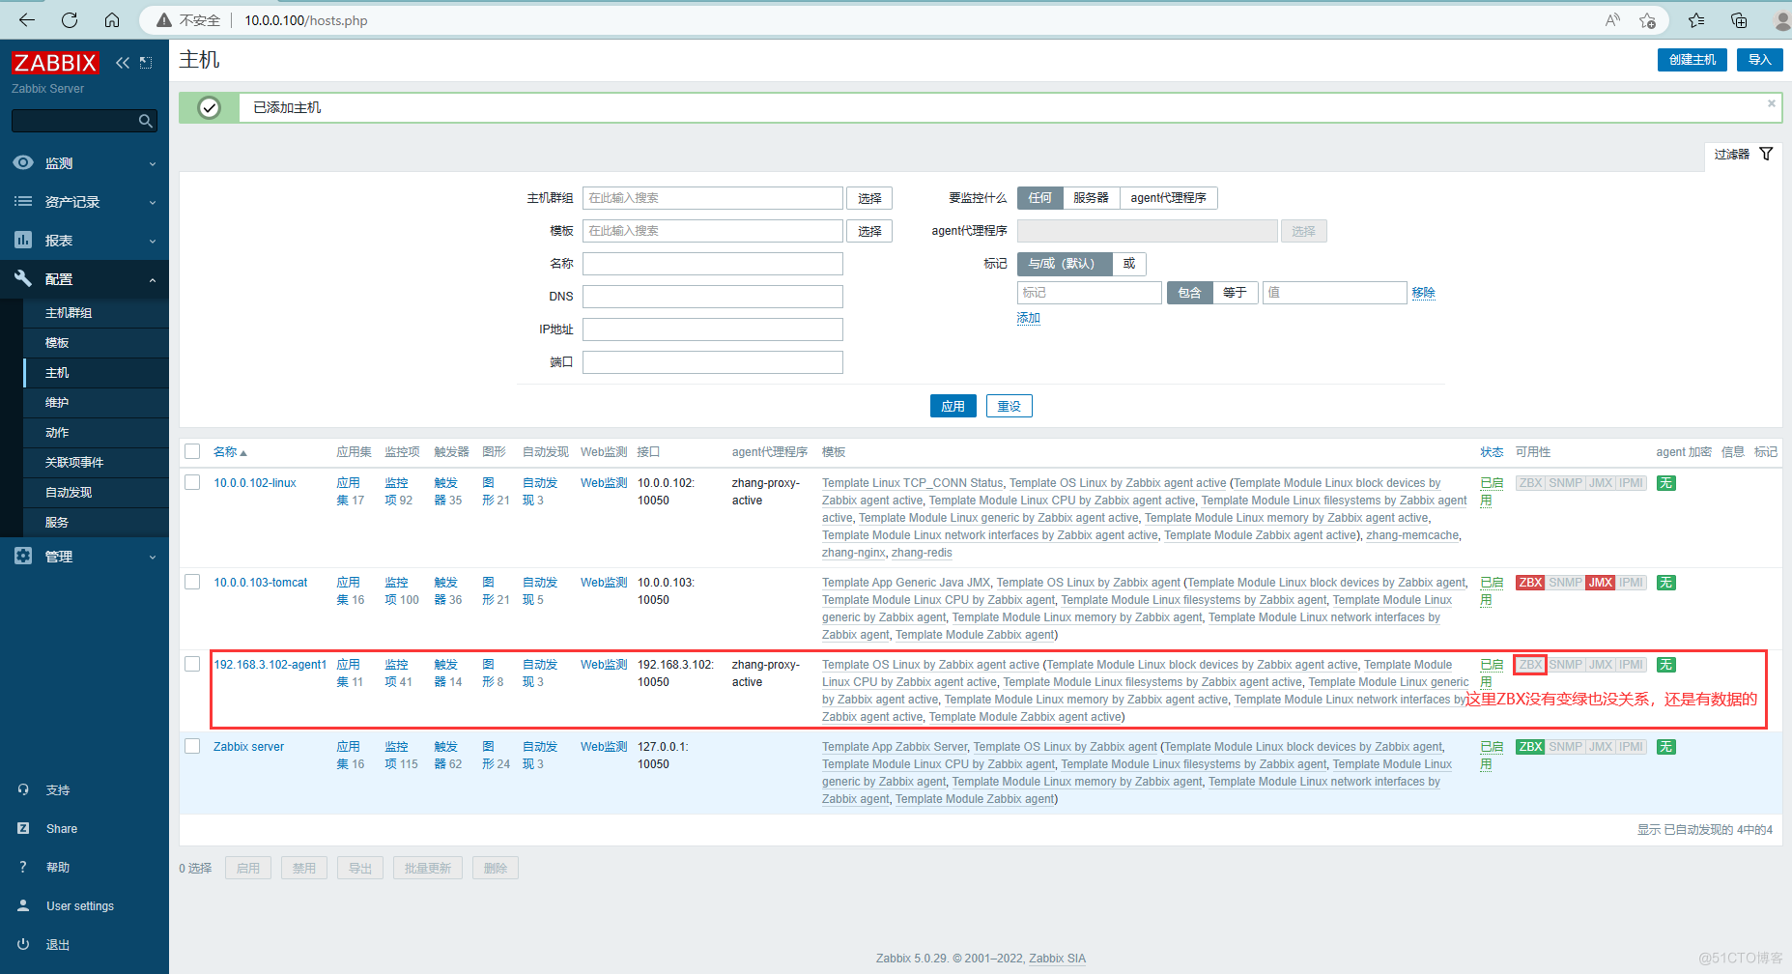The image size is (1792, 974).
Task: Click the Z icon for Share
Action: [23, 828]
